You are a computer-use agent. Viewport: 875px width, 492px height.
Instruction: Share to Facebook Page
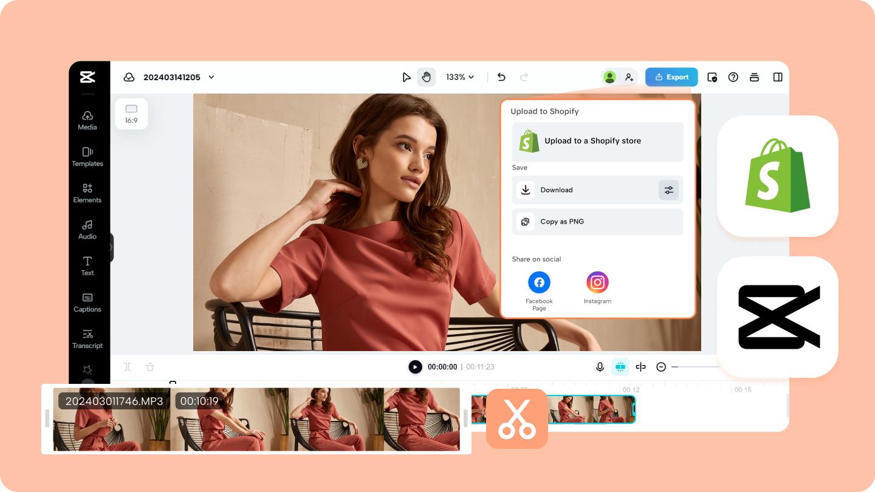(539, 291)
